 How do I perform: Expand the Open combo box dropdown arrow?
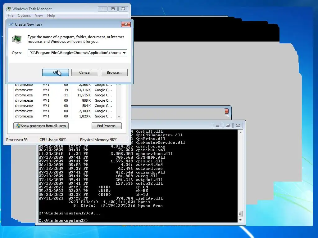point(124,53)
